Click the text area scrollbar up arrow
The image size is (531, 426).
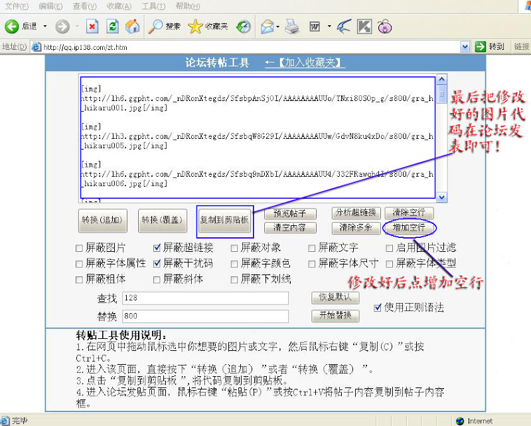point(441,79)
